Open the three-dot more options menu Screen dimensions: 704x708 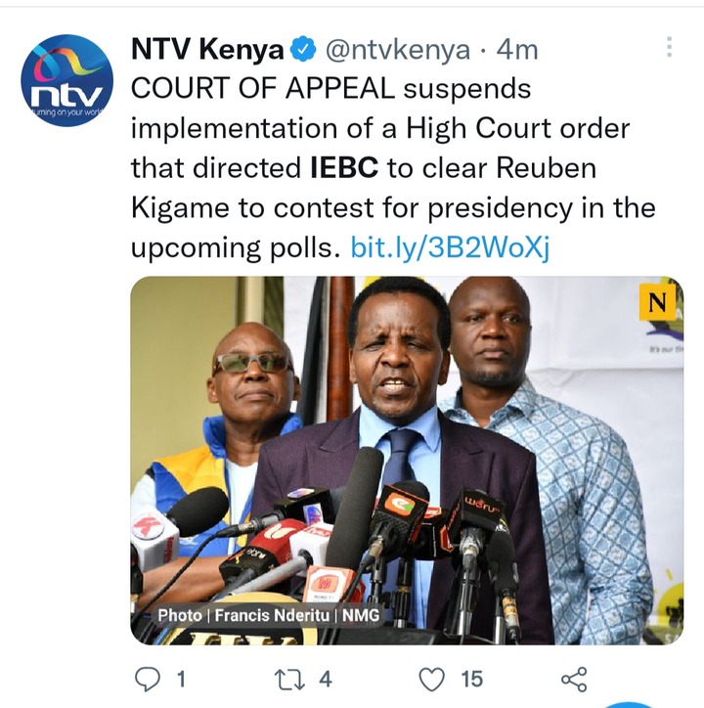click(669, 47)
